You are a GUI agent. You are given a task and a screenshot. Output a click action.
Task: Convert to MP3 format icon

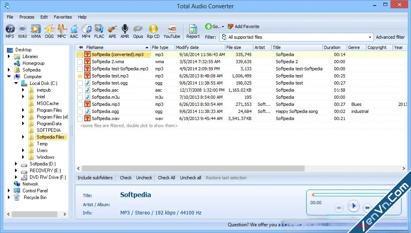point(10,28)
